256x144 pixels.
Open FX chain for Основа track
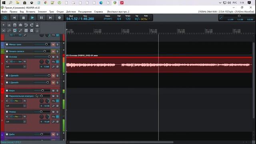coord(53,62)
